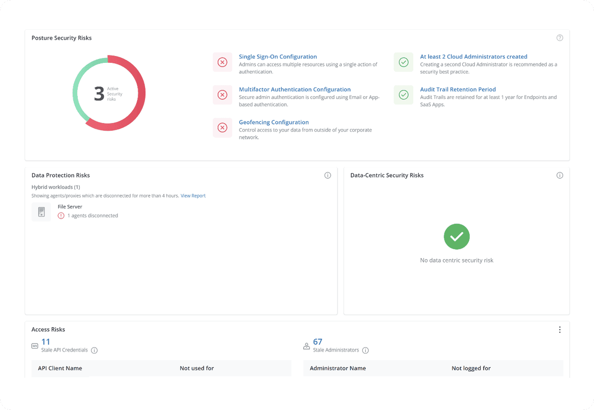Image resolution: width=594 pixels, height=410 pixels.
Task: Click the info icon on Data-Centric Security Risks panel
Action: (559, 175)
